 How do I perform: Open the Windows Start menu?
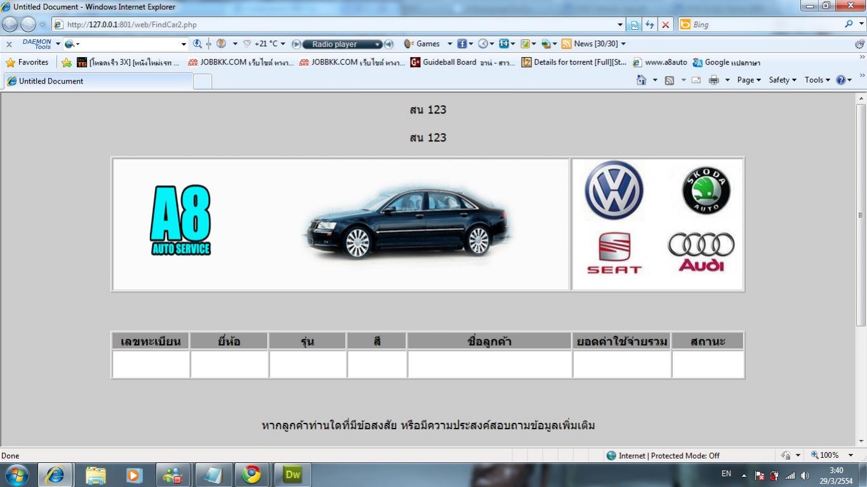coord(17,474)
